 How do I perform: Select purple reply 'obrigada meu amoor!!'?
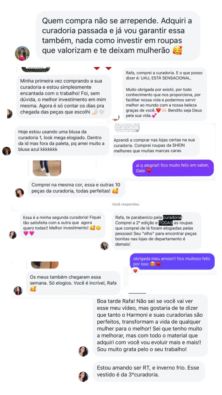coord(172,261)
